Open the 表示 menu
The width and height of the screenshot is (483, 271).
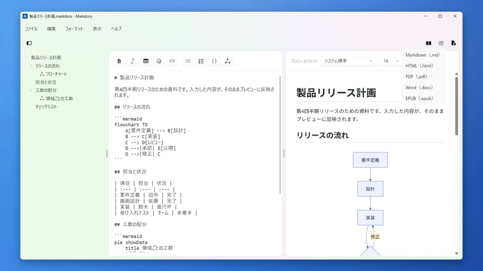point(97,29)
